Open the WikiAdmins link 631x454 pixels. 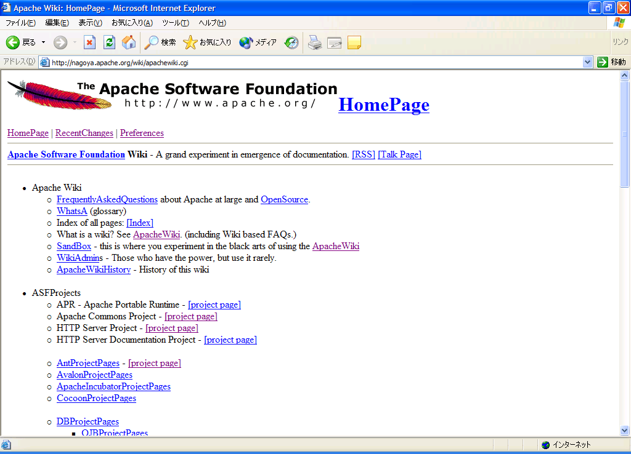coord(79,258)
